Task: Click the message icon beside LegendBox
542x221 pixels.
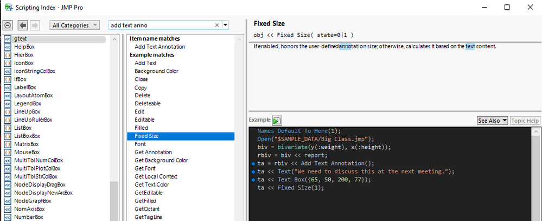Action: point(7,103)
